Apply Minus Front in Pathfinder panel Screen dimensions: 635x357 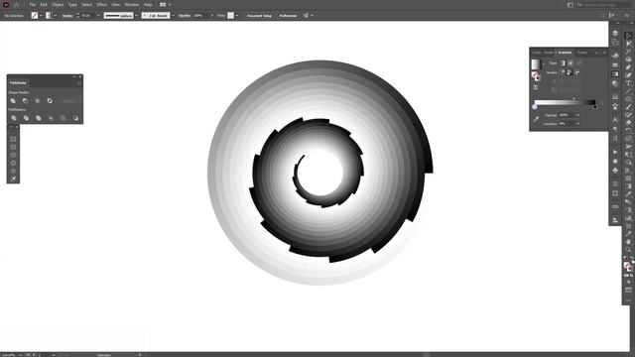pyautogui.click(x=25, y=100)
